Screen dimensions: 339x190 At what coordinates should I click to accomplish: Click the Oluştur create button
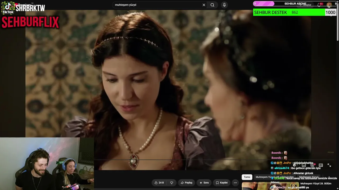pyautogui.click(x=306, y=5)
